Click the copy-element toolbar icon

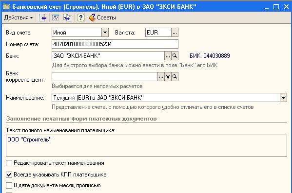tap(67, 18)
